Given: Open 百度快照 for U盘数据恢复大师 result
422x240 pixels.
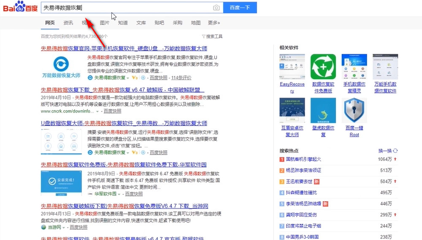Looking at the screenshot, I should tap(159, 152).
